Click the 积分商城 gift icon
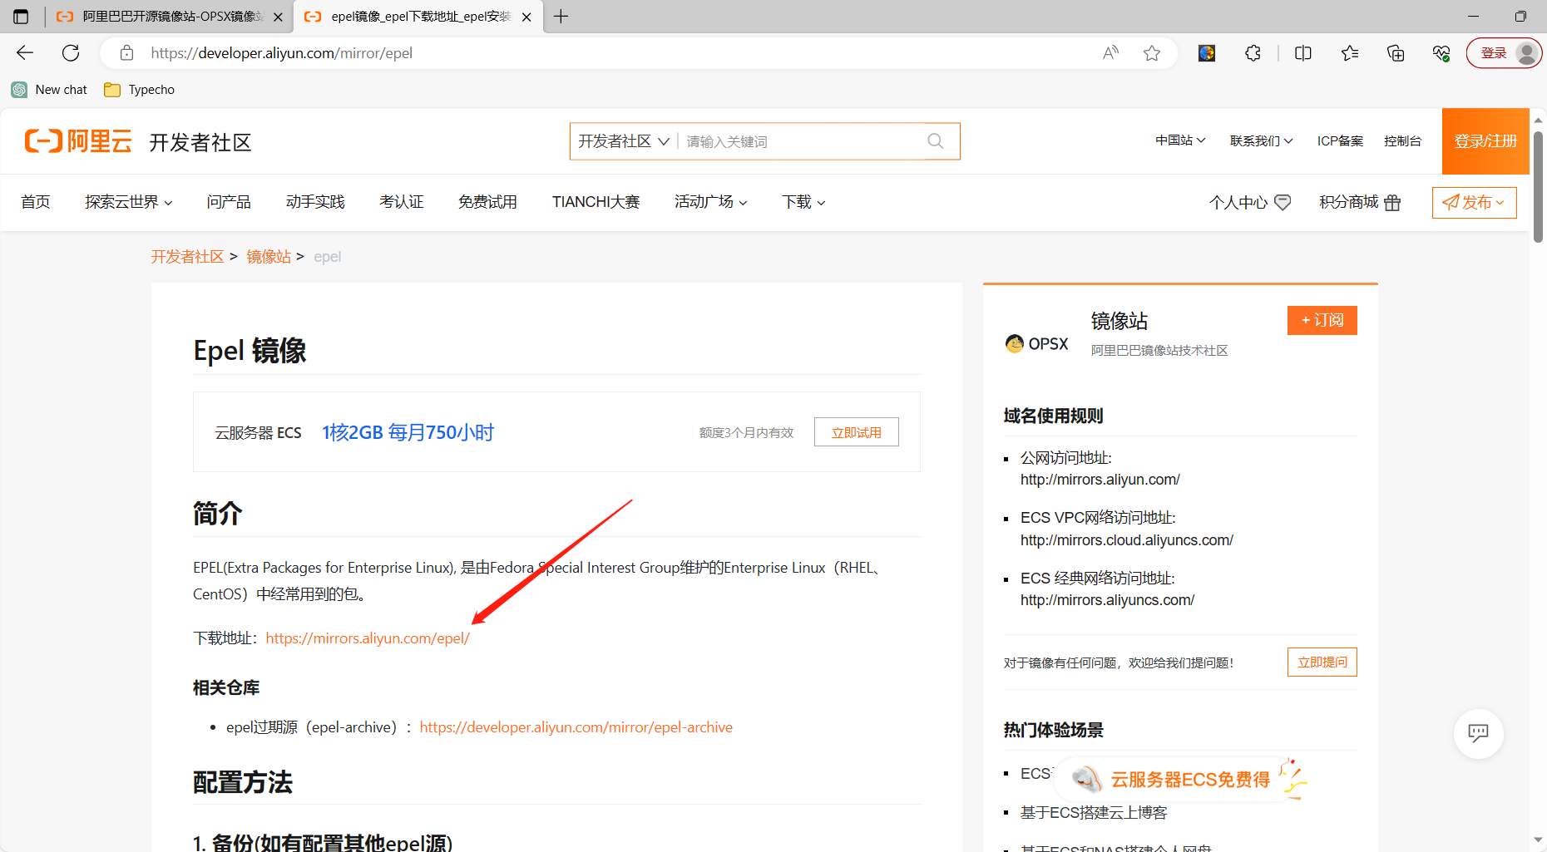The image size is (1547, 852). (x=1392, y=202)
